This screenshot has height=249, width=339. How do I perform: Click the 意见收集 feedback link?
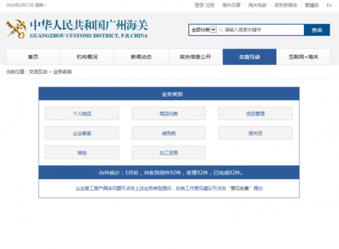[x=240, y=188]
